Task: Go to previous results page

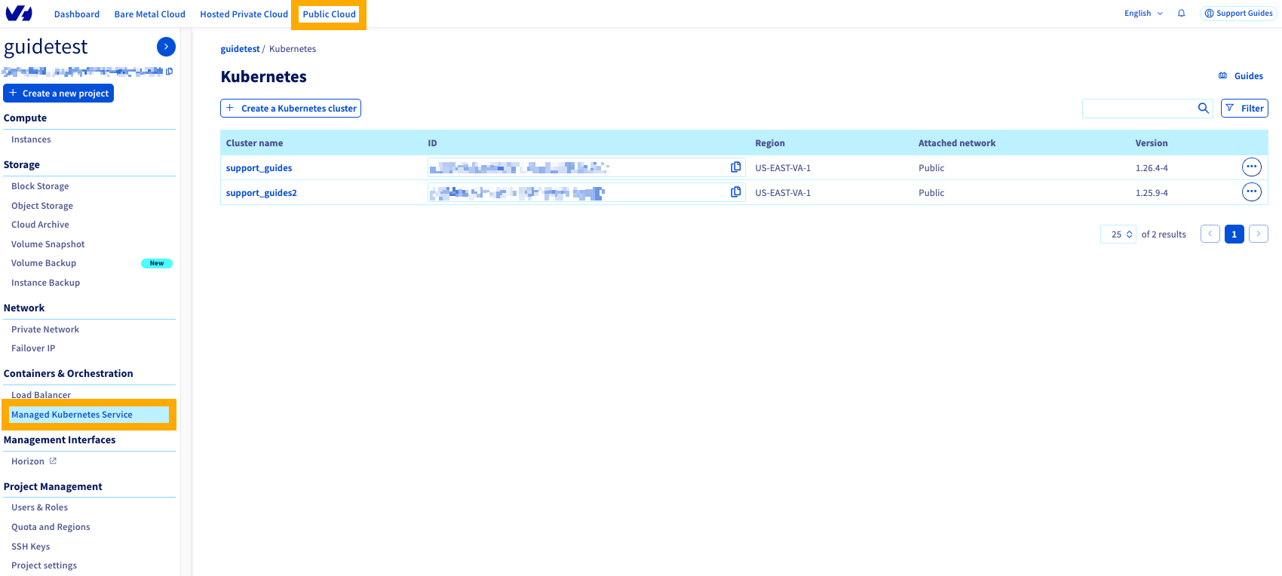Action: point(1210,234)
